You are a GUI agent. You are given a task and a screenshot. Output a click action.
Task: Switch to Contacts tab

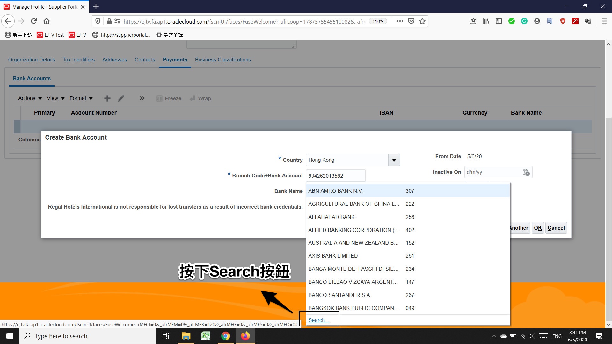145,60
